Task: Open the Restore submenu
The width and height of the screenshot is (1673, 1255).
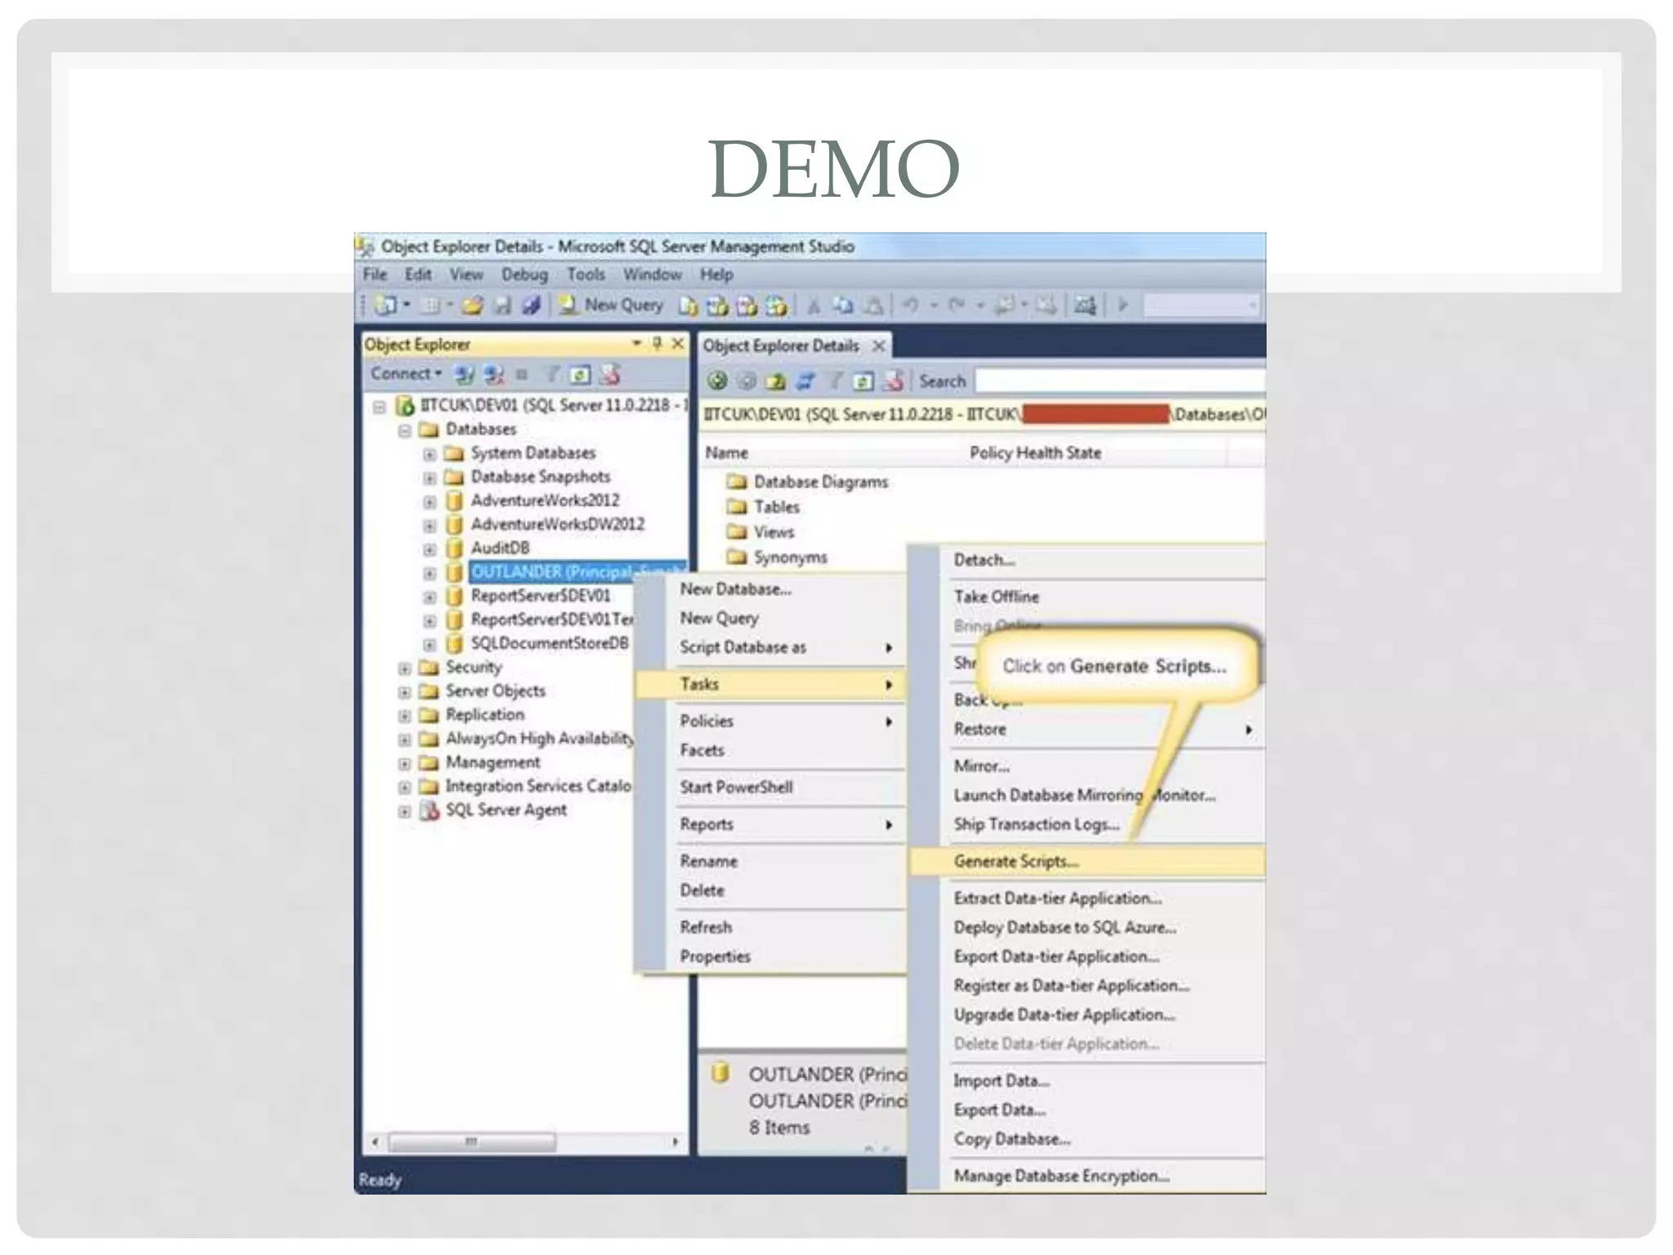Action: pyautogui.click(x=1087, y=729)
